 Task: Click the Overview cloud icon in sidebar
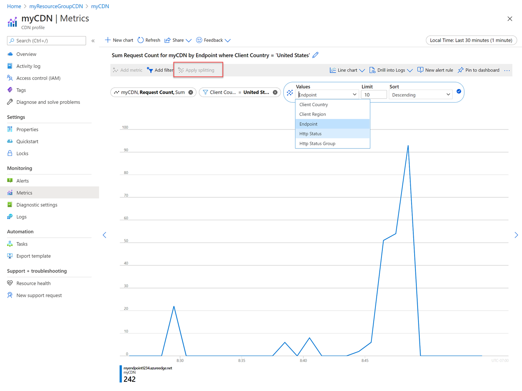[10, 54]
